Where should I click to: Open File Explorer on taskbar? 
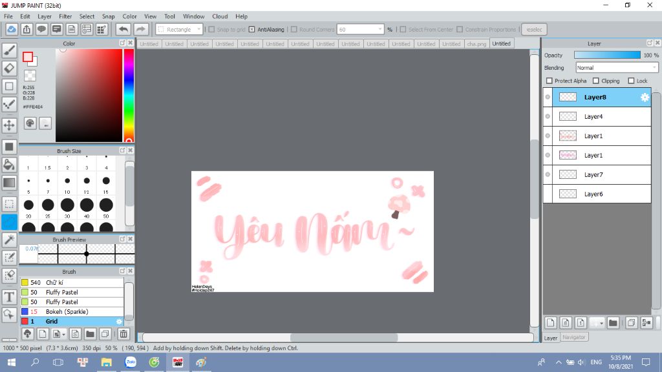click(x=107, y=362)
